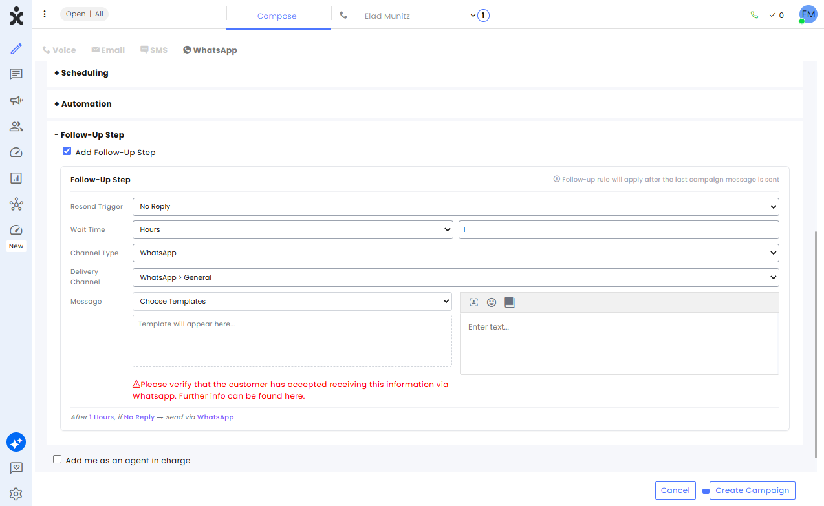Click the Whatsapp opt-in warning link text
This screenshot has height=506, width=824.
290,390
